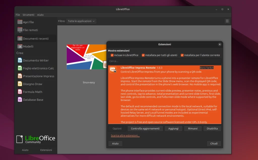
Task: Toggle Installata per tutti gli utenti checkbox
Action: (x=143, y=55)
